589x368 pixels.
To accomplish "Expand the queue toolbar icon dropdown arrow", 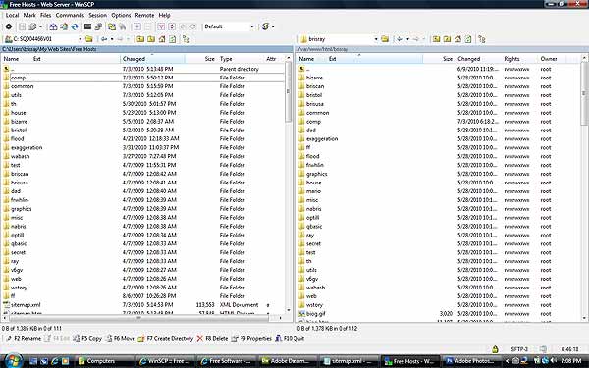I will 40,26.
